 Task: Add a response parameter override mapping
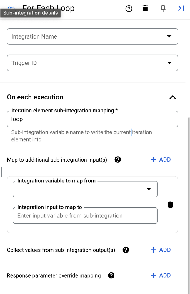(161, 275)
